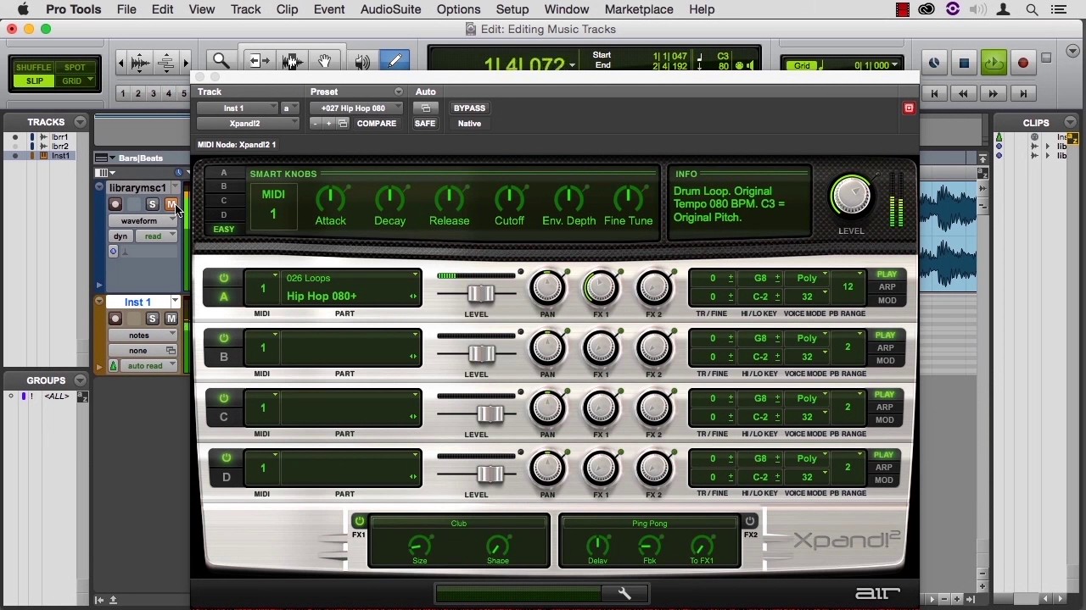Click the EASY smart knobs button

click(x=224, y=230)
